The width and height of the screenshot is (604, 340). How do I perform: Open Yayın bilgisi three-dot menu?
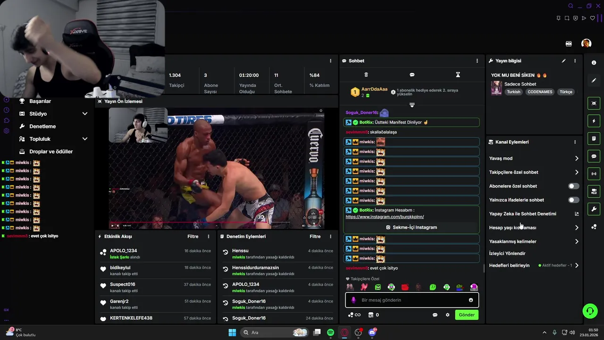click(x=575, y=61)
